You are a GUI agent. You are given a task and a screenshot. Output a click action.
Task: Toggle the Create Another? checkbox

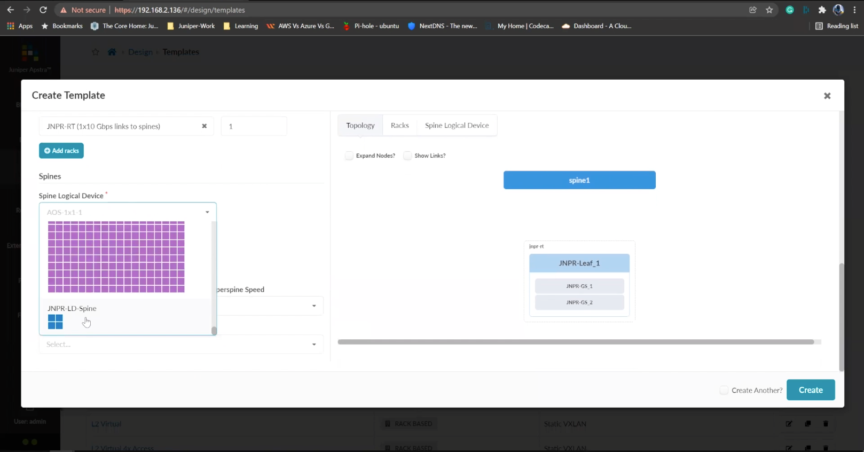pyautogui.click(x=724, y=390)
